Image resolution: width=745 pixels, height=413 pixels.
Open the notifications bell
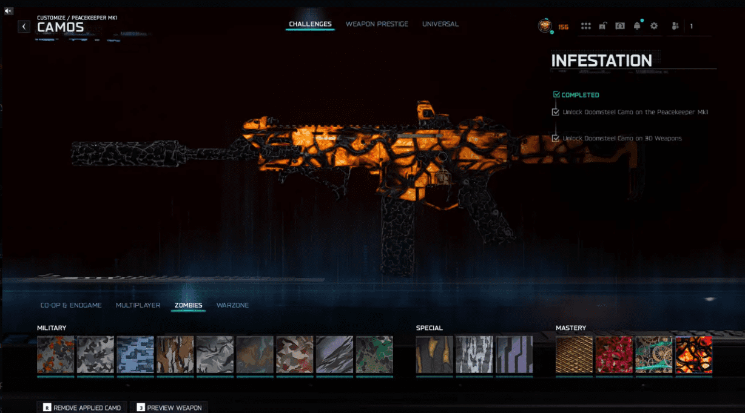pos(637,26)
